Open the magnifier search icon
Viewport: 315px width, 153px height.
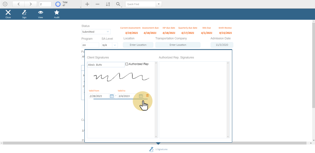(118, 4)
